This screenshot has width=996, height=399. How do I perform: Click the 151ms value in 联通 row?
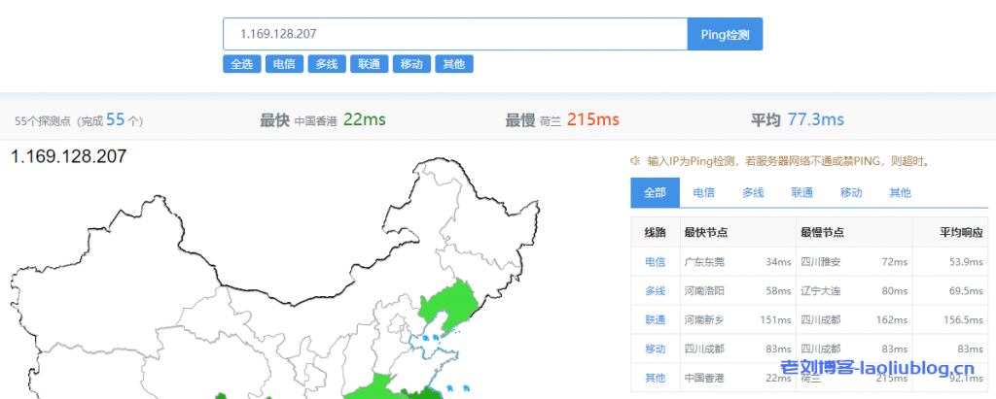(775, 320)
